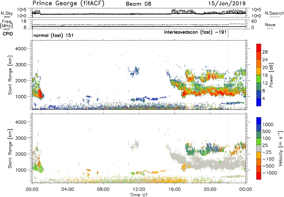Click the date '15/Jan/2019'
Image resolution: width=284 pixels, height=197 pixels.
(227, 4)
